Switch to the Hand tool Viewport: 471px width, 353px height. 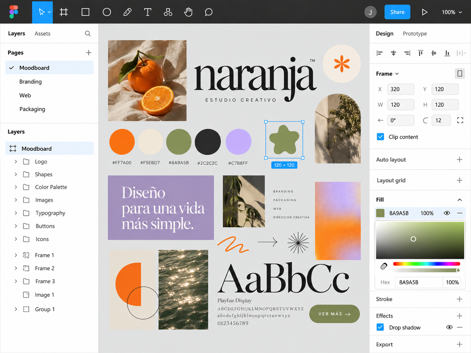coord(188,12)
